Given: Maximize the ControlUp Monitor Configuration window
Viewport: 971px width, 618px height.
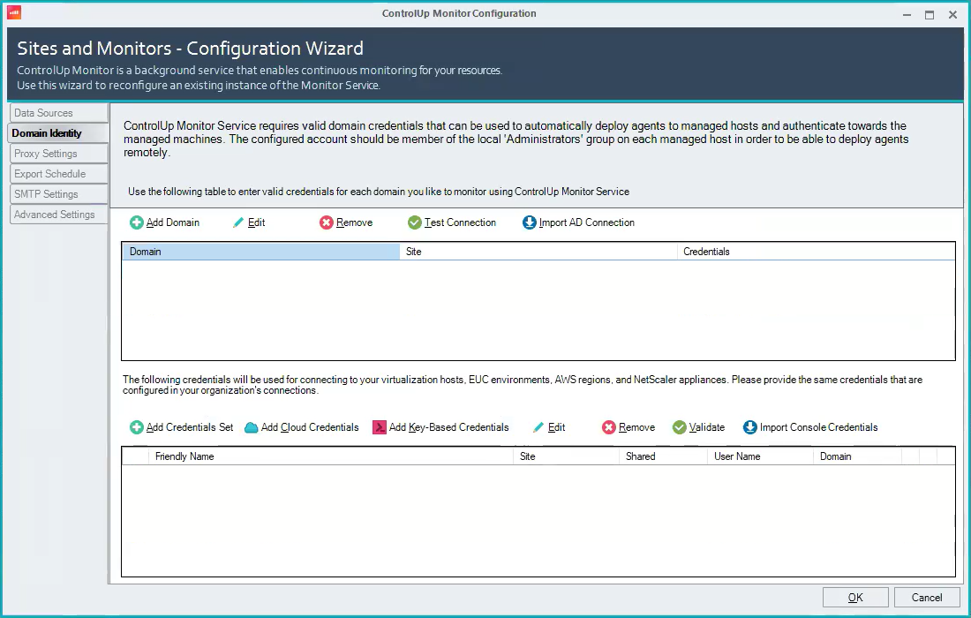Looking at the screenshot, I should 930,14.
